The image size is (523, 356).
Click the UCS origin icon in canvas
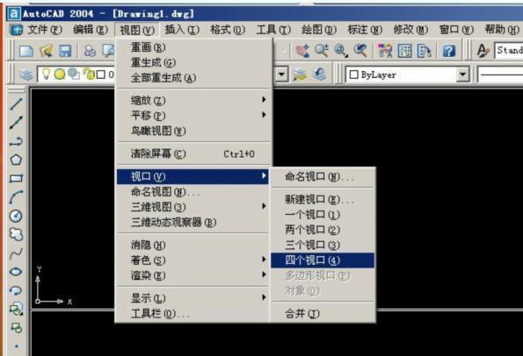click(53, 286)
